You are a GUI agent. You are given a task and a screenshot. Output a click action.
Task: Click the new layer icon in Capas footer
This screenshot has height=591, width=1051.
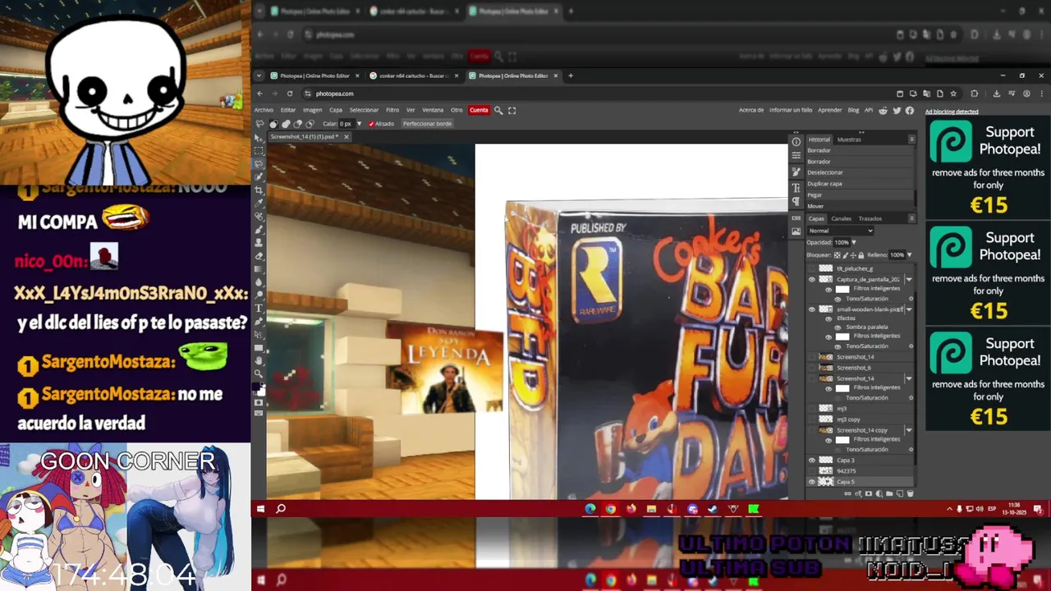click(x=900, y=493)
